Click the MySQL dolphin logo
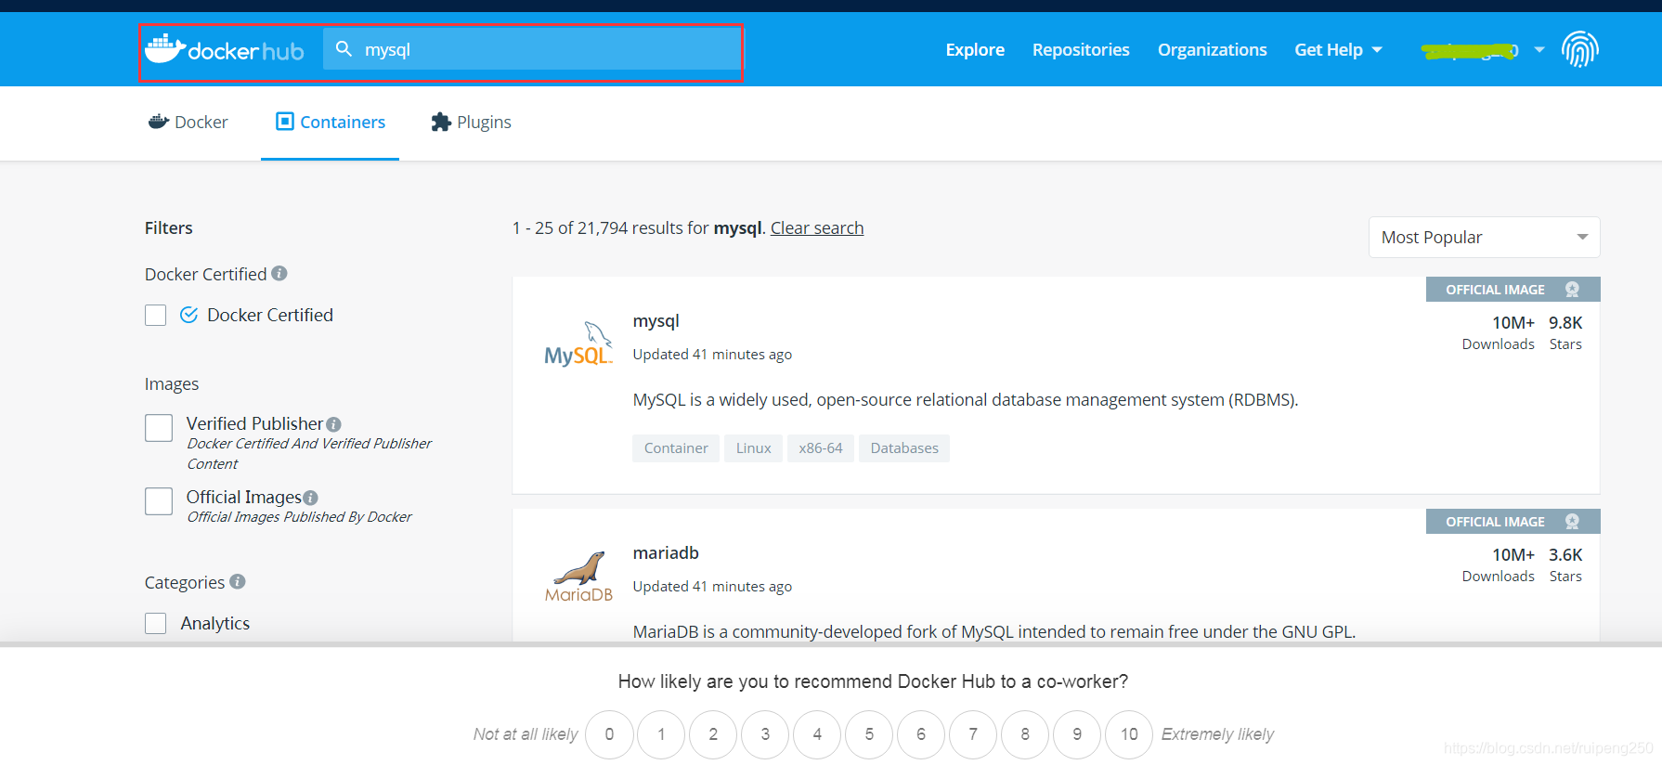This screenshot has width=1662, height=765. [x=578, y=344]
